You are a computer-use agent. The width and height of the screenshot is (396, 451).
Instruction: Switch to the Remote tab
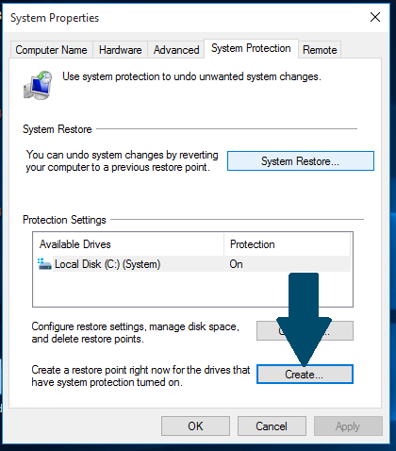tap(320, 50)
